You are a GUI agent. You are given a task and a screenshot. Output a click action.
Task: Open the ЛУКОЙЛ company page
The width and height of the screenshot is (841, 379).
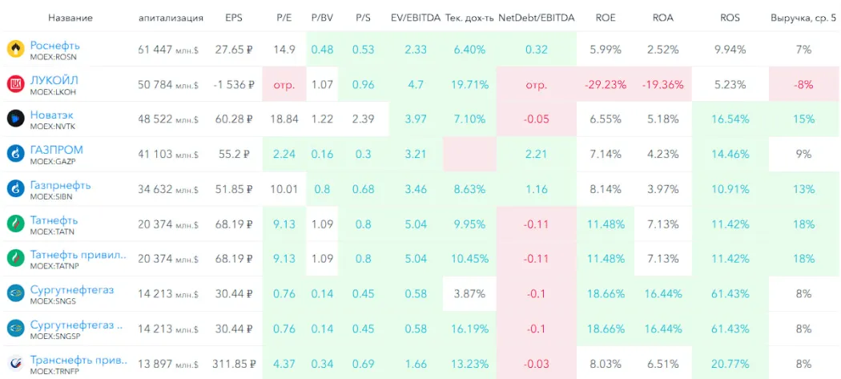point(54,80)
